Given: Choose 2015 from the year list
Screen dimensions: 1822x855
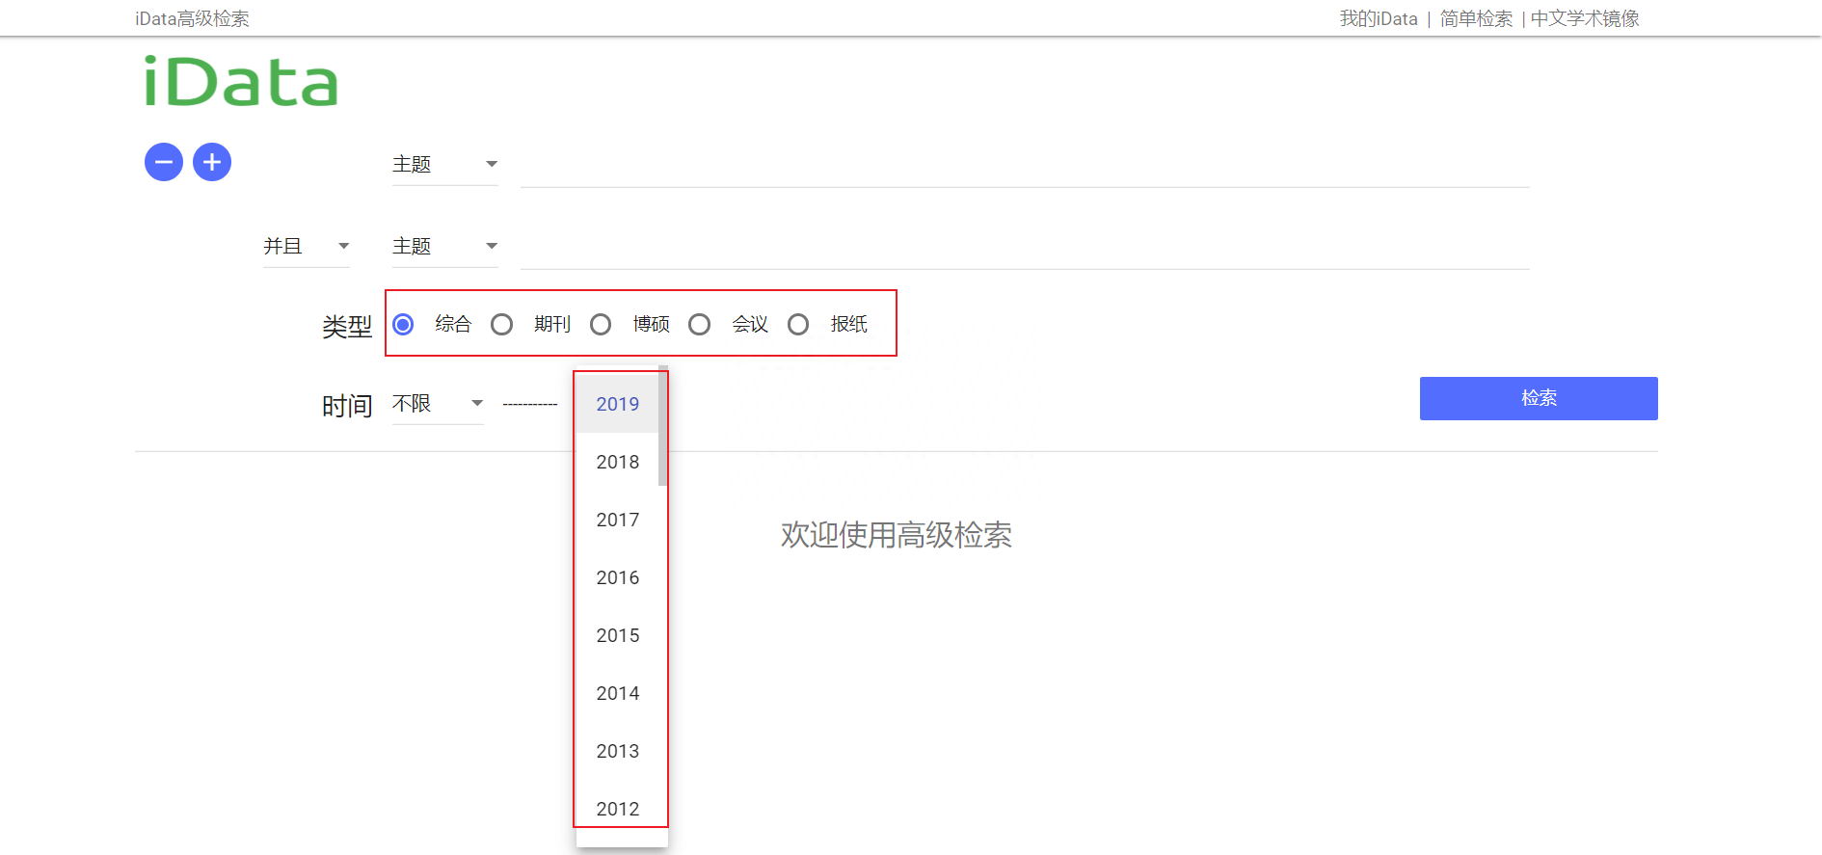Looking at the screenshot, I should pos(617,635).
